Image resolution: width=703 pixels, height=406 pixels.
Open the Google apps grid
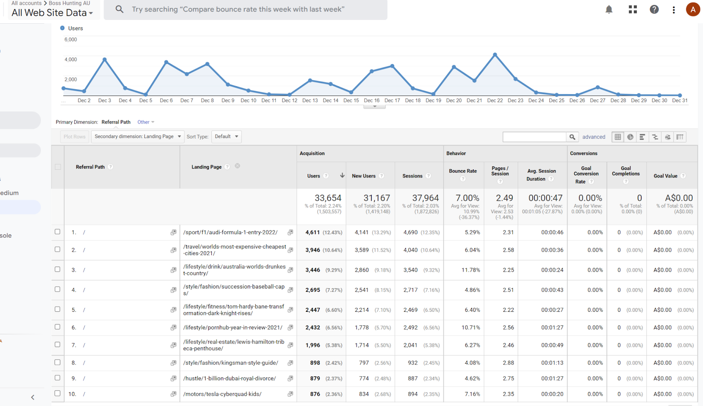[x=633, y=9]
